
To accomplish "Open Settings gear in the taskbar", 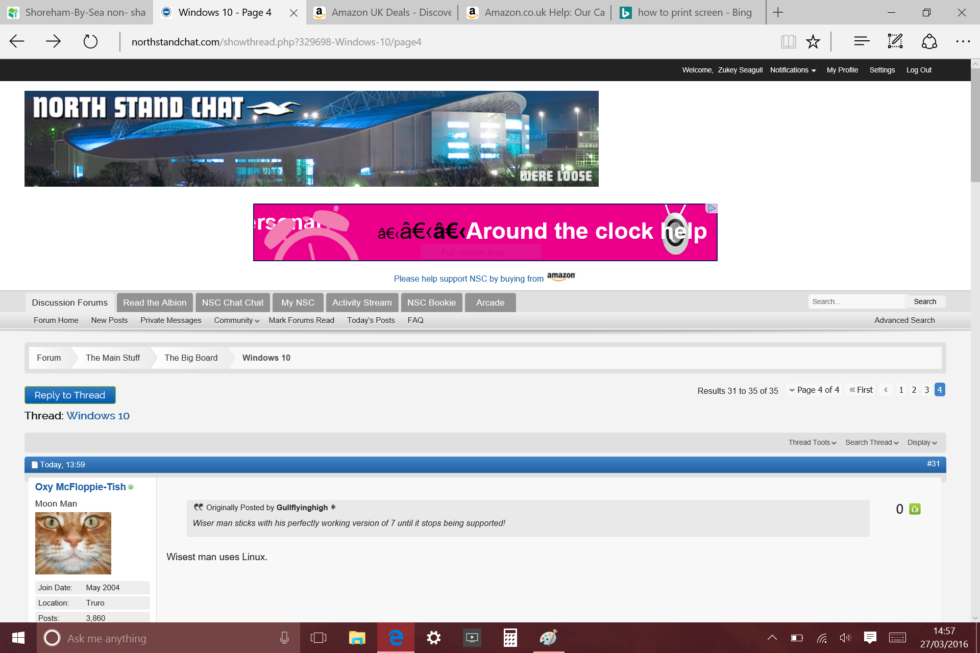I will pos(434,638).
